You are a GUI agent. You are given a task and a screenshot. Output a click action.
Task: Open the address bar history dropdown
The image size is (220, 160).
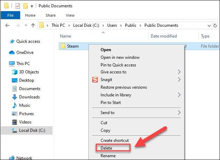(209, 26)
